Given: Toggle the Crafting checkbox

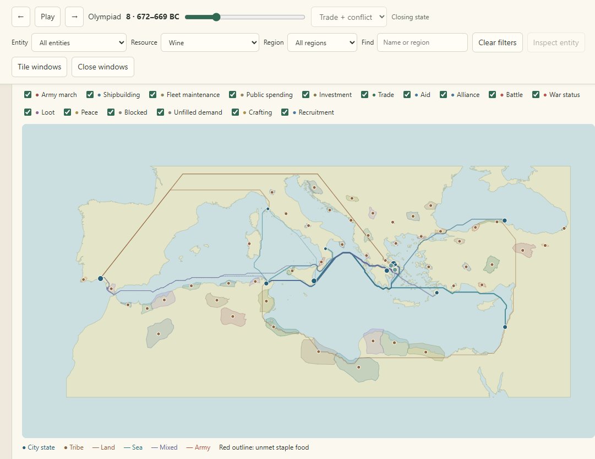Looking at the screenshot, I should tap(235, 112).
